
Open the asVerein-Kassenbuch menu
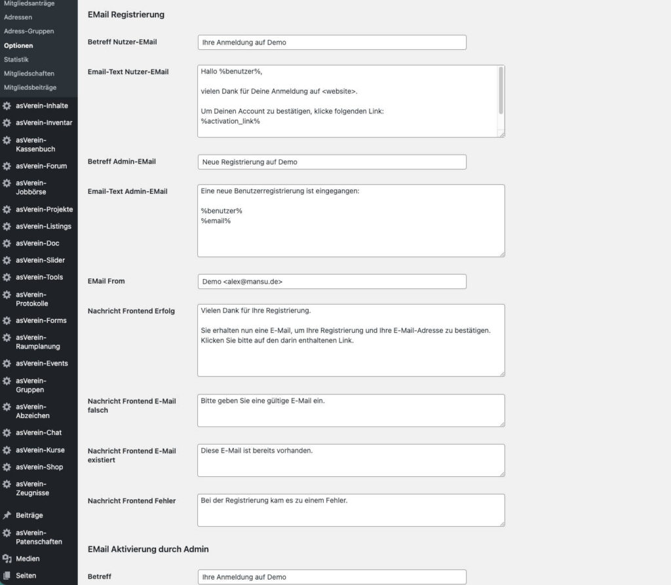pyautogui.click(x=35, y=144)
